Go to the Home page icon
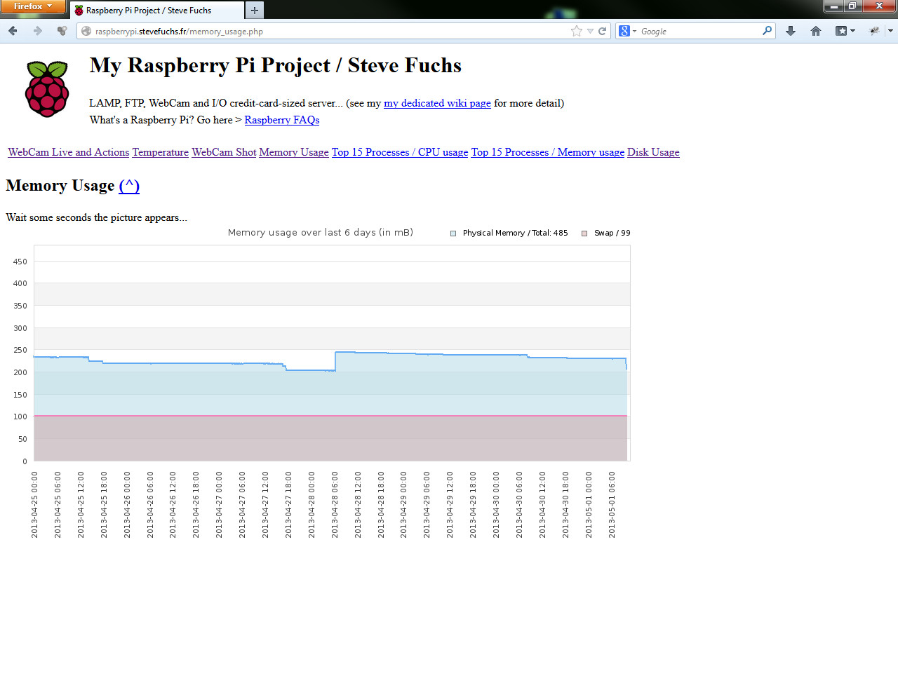Image resolution: width=898 pixels, height=690 pixels. tap(815, 31)
